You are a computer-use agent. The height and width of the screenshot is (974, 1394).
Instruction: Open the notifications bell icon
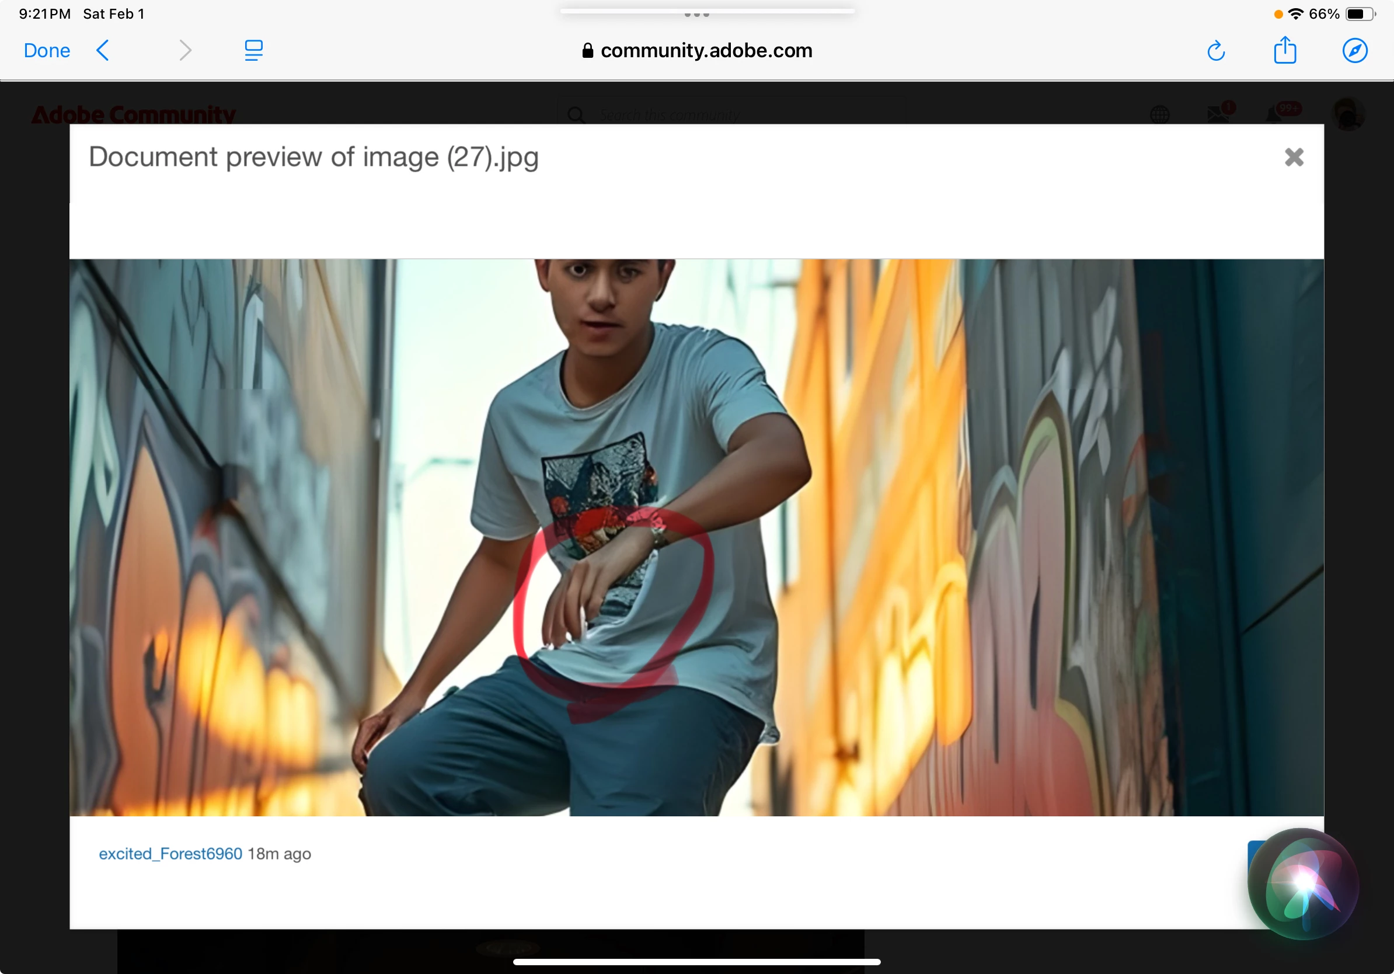pos(1275,114)
